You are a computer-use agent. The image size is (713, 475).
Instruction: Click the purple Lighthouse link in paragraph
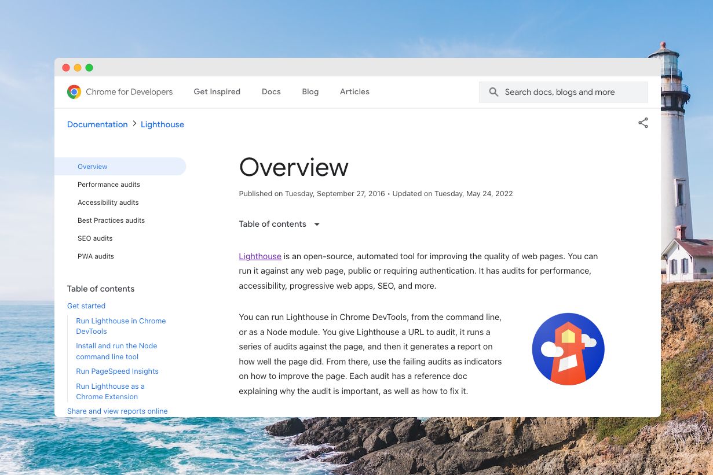click(260, 256)
